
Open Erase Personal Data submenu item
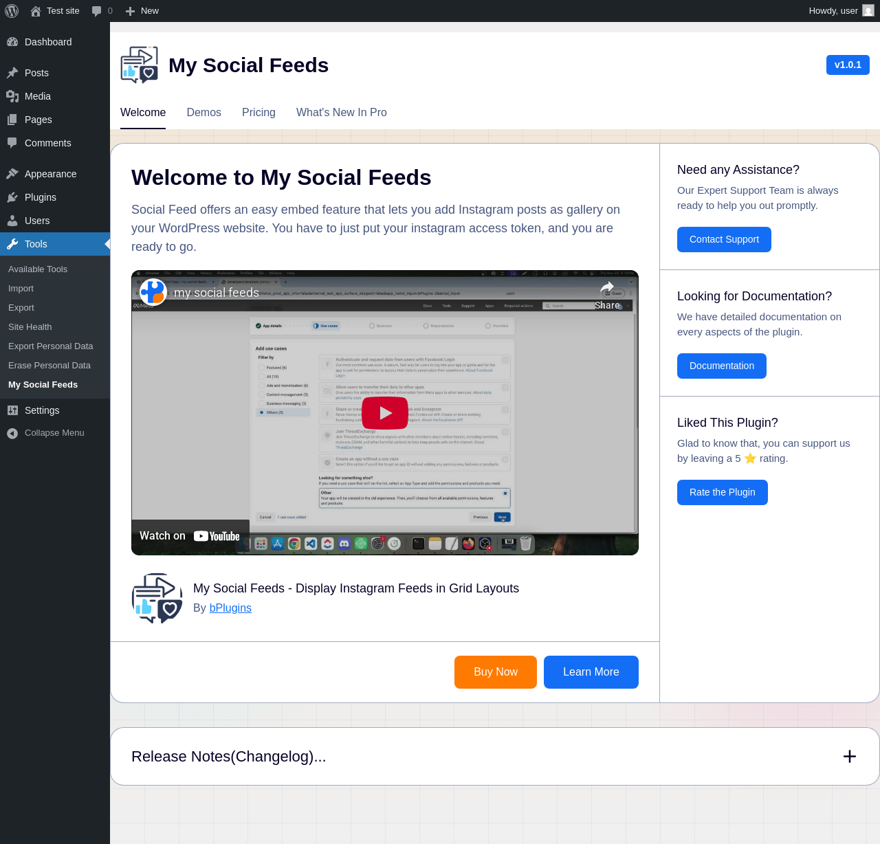click(49, 366)
